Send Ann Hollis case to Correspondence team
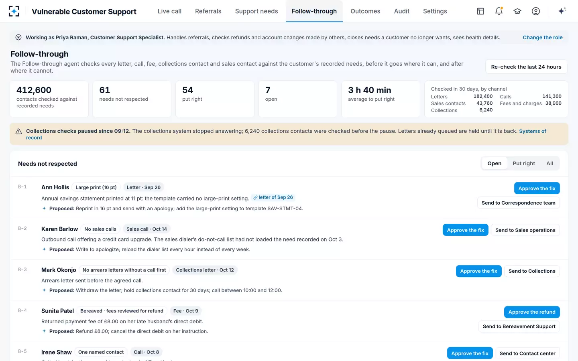578x361 pixels. point(518,203)
